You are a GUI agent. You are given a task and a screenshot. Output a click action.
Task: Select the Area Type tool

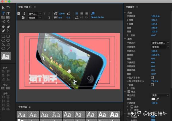tap(3, 17)
